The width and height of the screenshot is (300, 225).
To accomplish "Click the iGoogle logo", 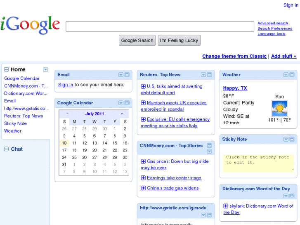I will coord(30,25).
